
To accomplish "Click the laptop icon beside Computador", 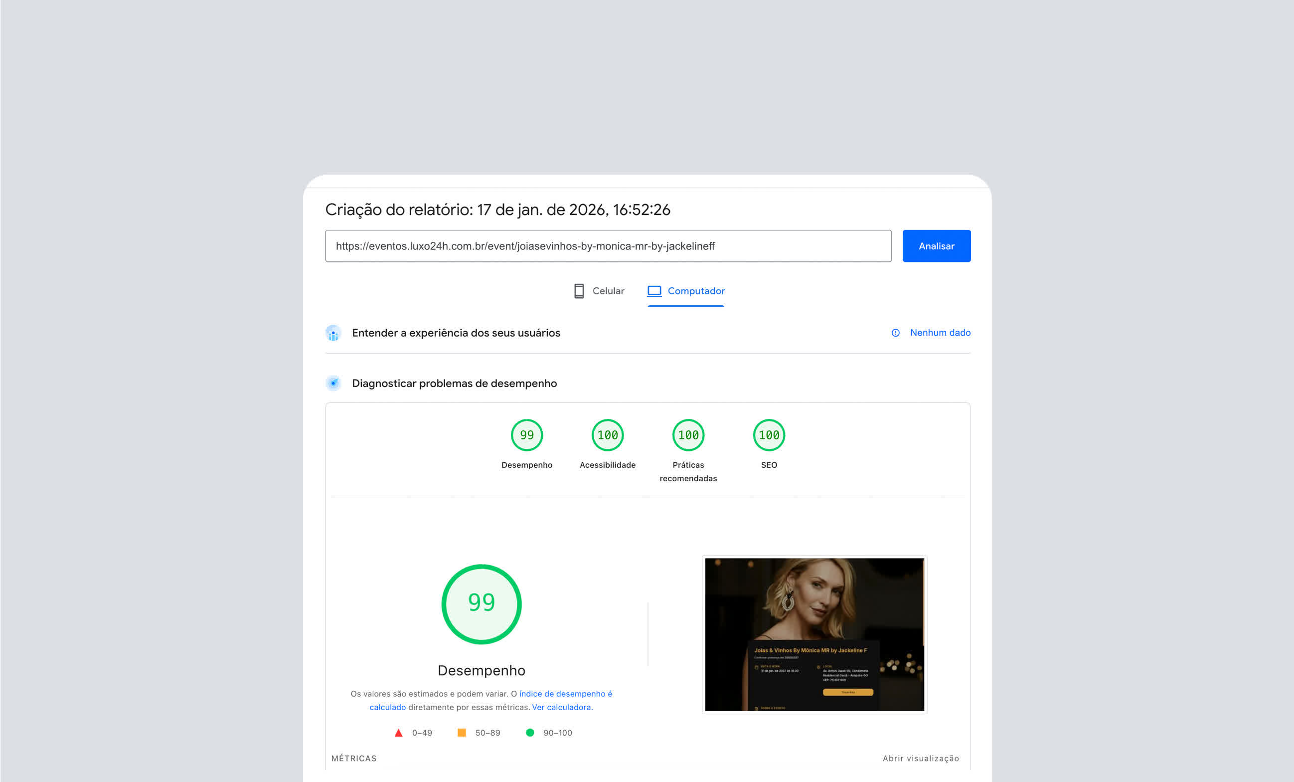I will pos(654,291).
